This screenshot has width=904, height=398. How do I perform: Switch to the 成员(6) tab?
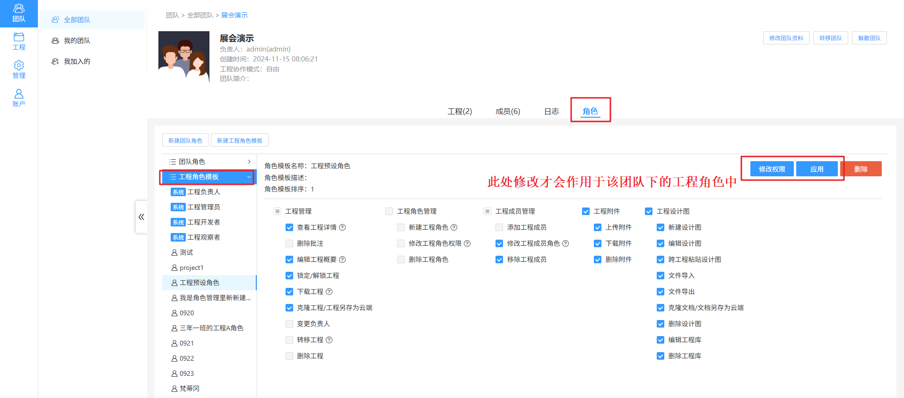coord(508,111)
